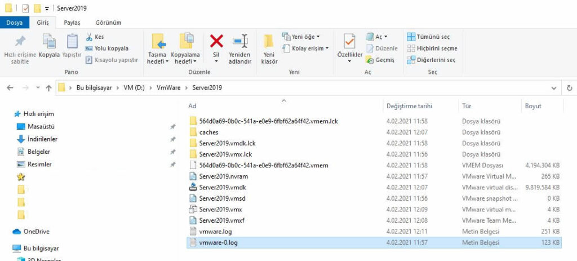Refresh the folder view
The width and height of the screenshot is (577, 261).
pos(569,88)
